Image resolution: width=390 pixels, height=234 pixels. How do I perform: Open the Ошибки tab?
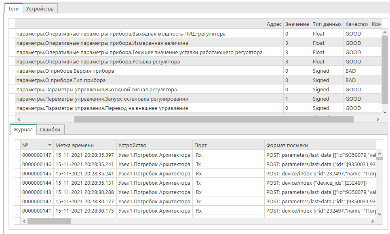point(51,129)
